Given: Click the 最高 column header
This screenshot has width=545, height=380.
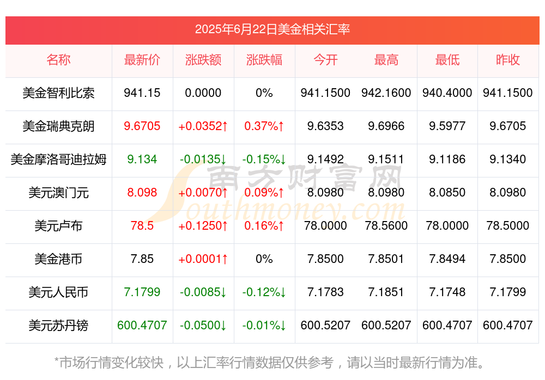Looking at the screenshot, I should point(386,60).
